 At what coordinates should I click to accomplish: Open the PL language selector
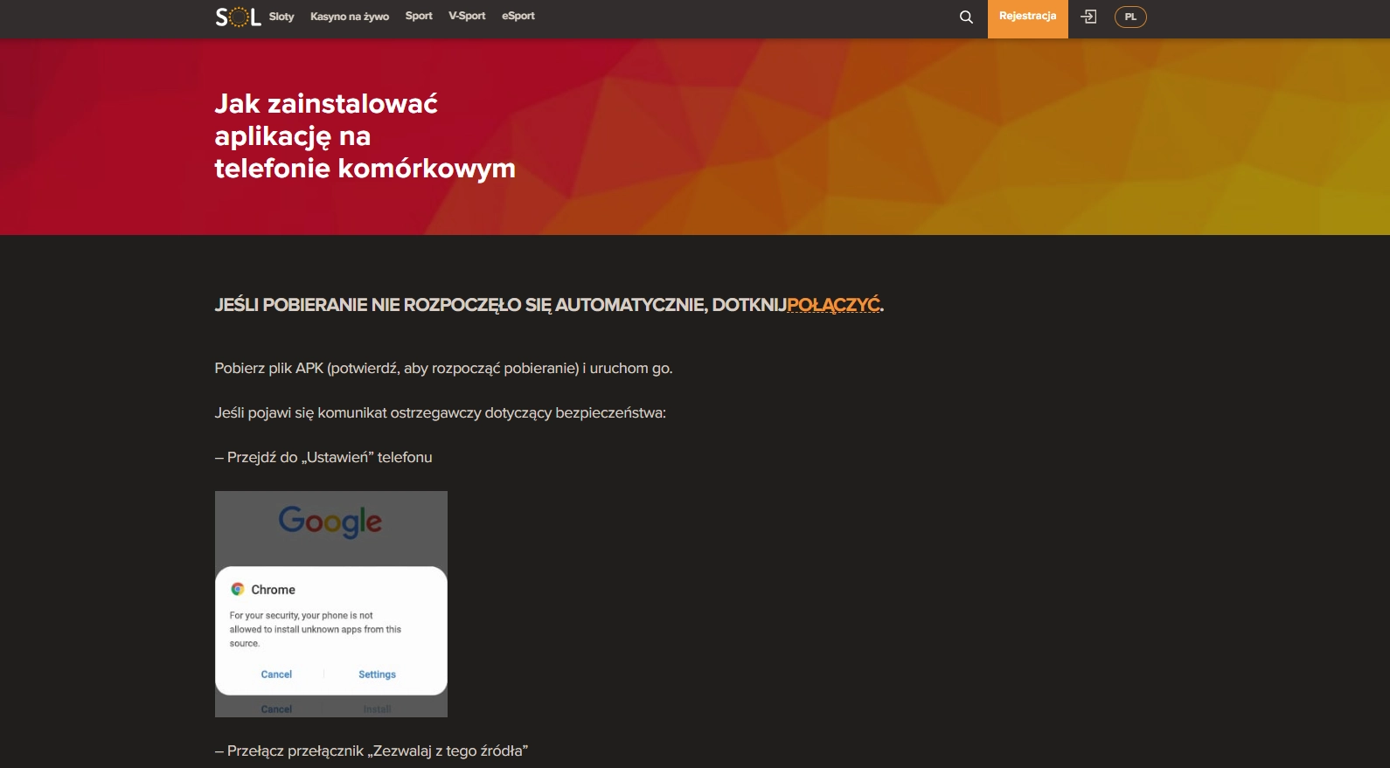pyautogui.click(x=1130, y=17)
